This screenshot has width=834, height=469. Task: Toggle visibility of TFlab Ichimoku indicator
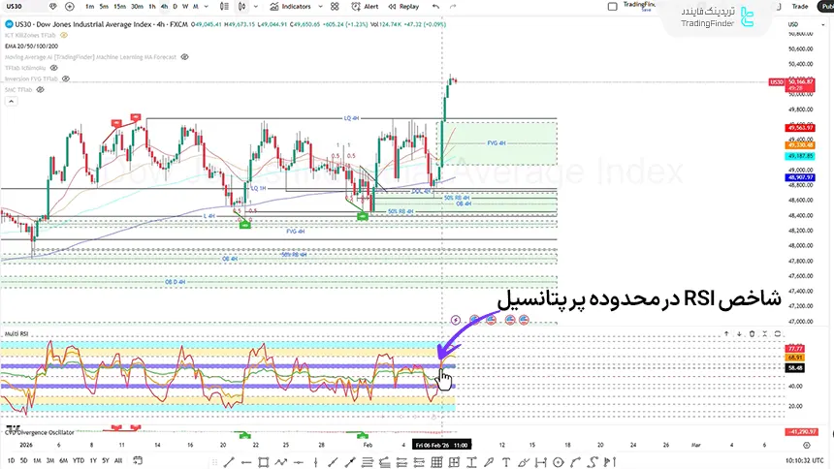(x=53, y=68)
